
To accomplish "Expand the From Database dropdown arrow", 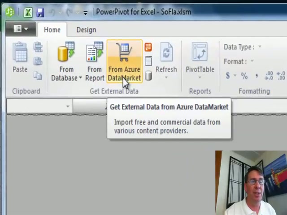I will click(80, 77).
